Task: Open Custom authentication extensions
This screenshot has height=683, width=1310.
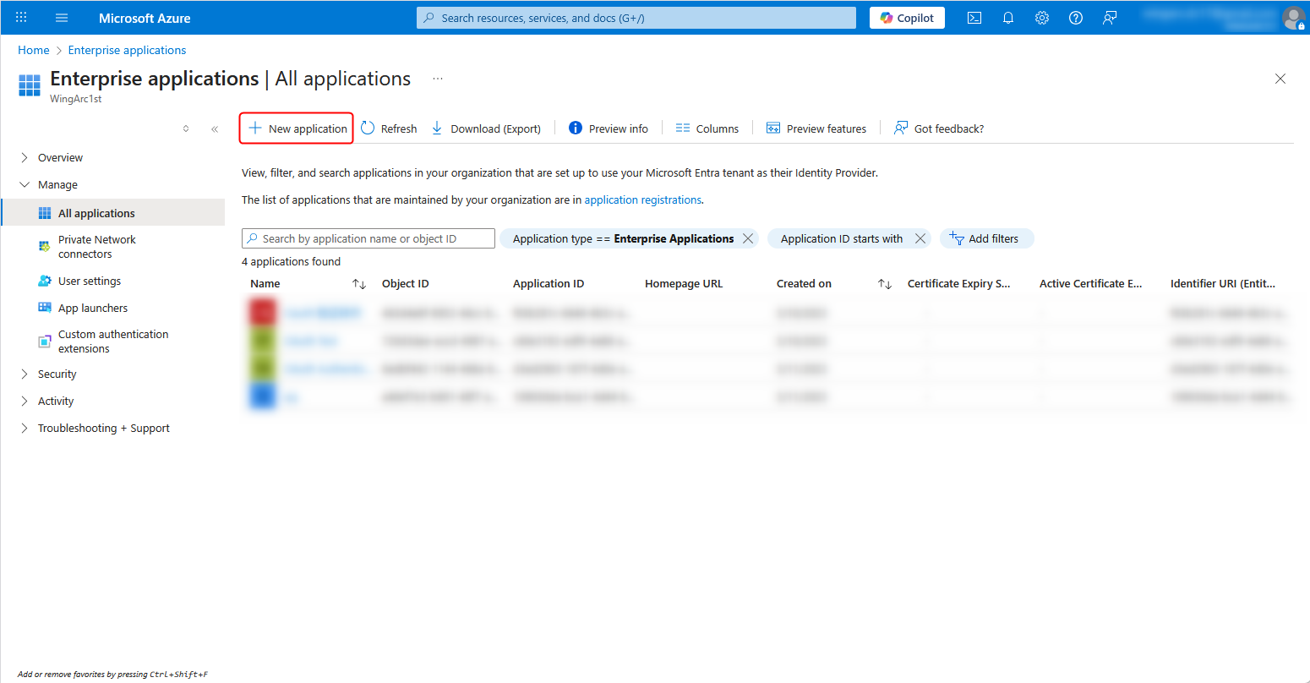Action: click(113, 341)
